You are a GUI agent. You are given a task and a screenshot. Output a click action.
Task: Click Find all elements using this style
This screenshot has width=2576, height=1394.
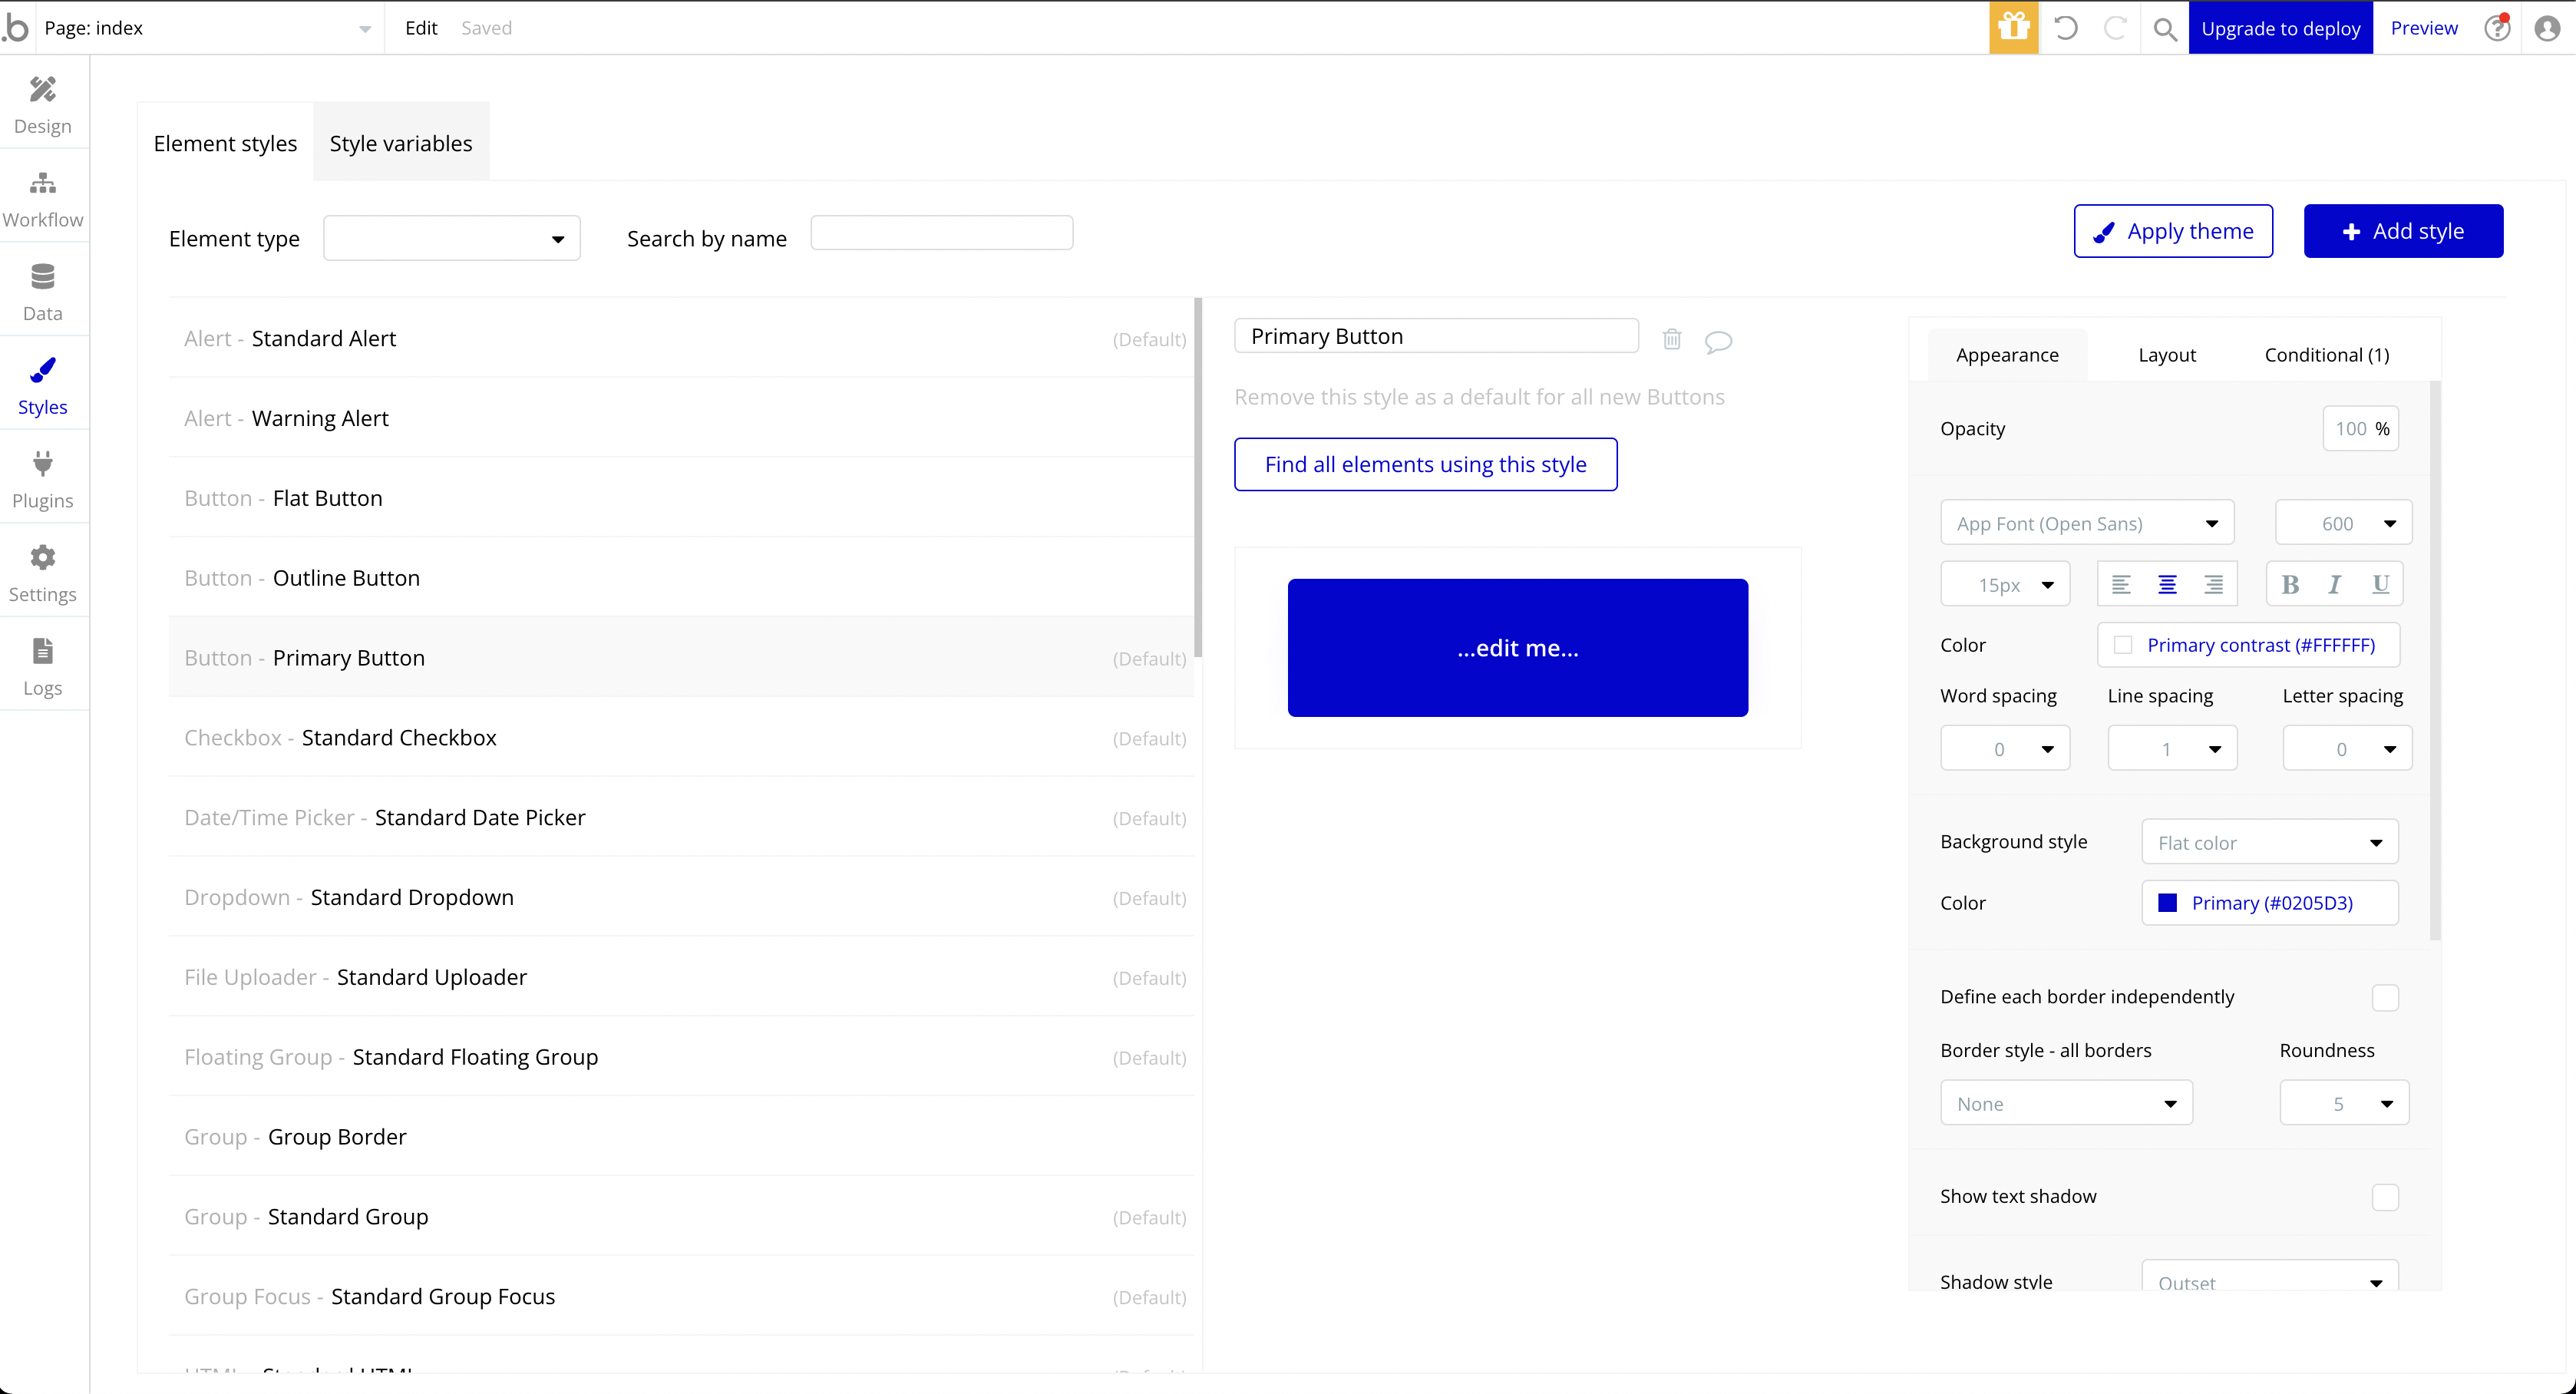(x=1424, y=464)
